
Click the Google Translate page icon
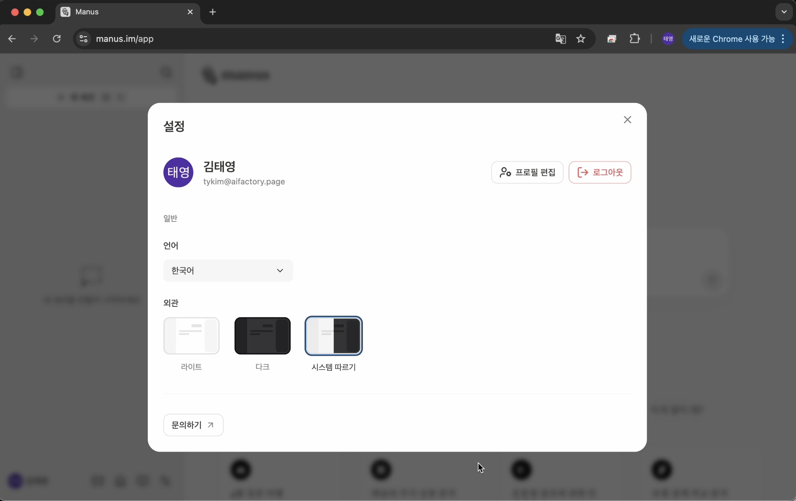pyautogui.click(x=560, y=39)
